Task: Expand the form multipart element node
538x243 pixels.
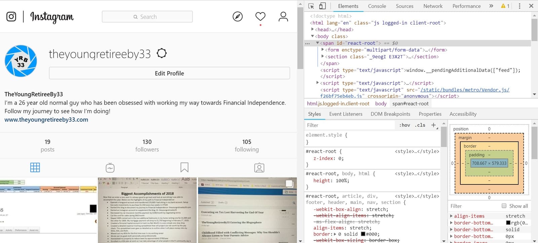Action: [x=322, y=49]
